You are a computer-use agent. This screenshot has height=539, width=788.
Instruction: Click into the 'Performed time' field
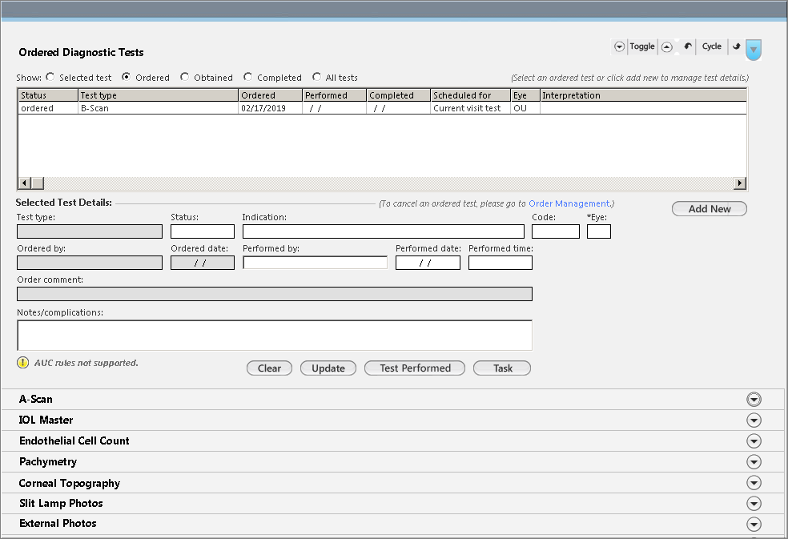pos(501,263)
